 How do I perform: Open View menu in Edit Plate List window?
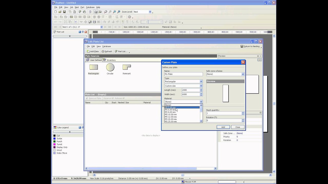coord(99,47)
